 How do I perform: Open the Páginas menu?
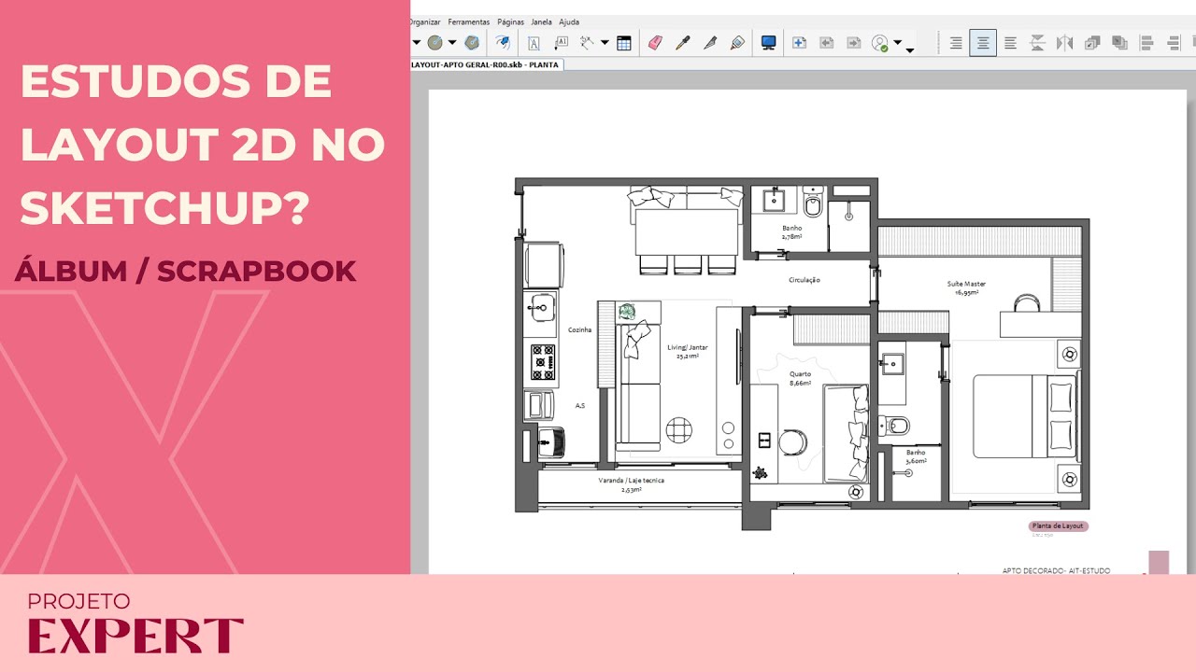point(510,21)
